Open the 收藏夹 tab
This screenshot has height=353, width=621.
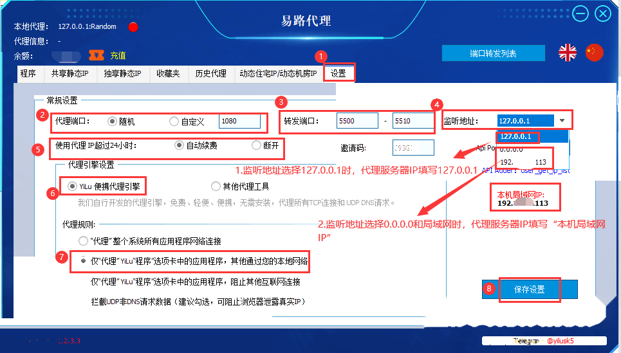click(168, 73)
